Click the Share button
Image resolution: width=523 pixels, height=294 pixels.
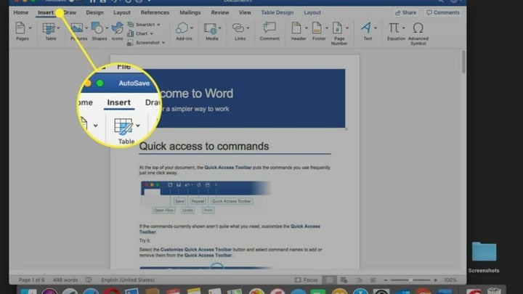click(x=406, y=12)
